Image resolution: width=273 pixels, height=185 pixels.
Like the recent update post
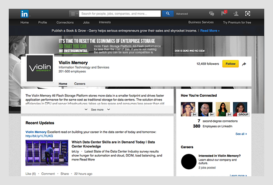[x=31, y=174]
